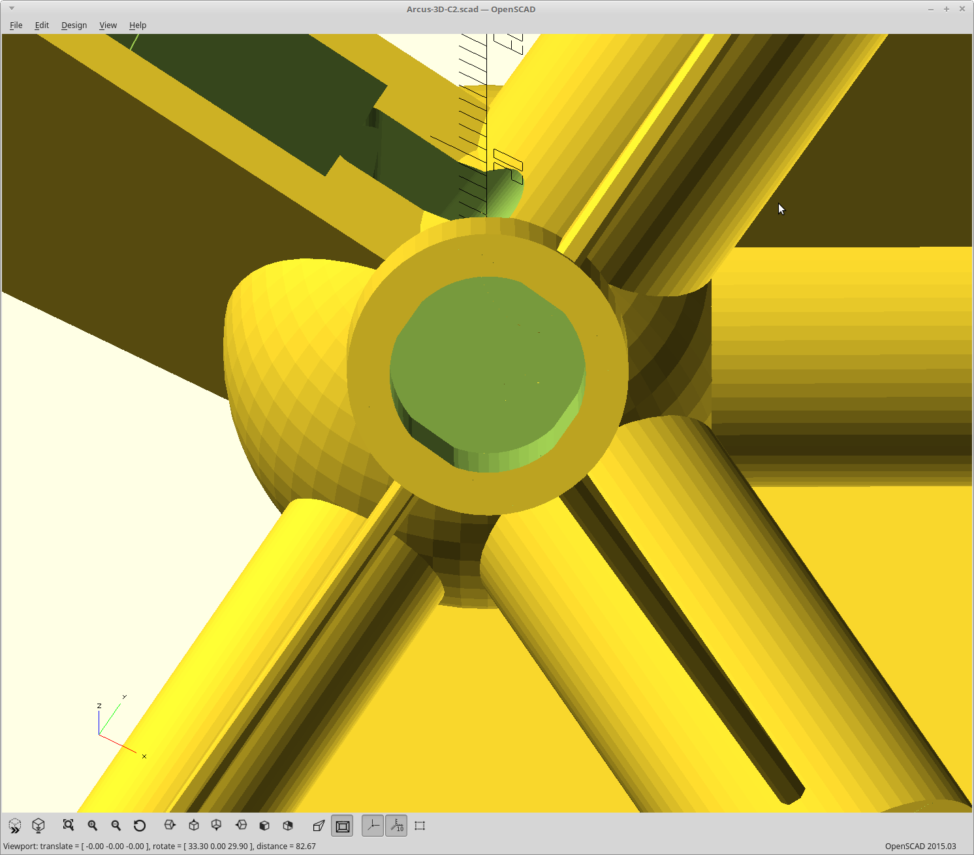Toggle Show Axes button
Image resolution: width=974 pixels, height=855 pixels.
tap(373, 826)
